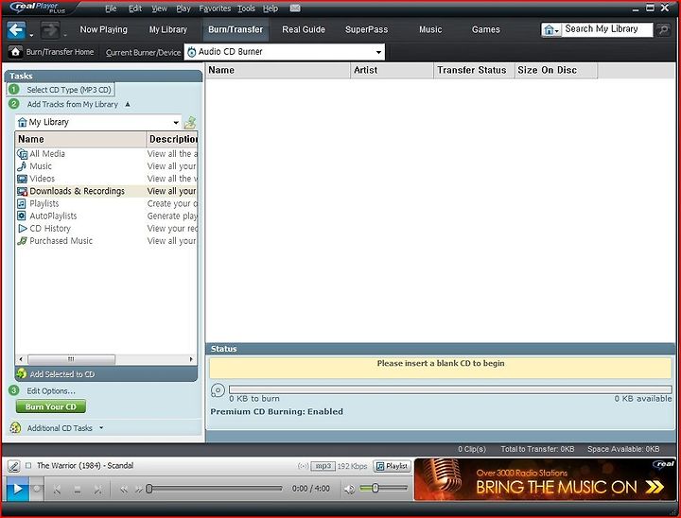Open the View menu
Image resolution: width=681 pixels, height=518 pixels.
pyautogui.click(x=160, y=9)
